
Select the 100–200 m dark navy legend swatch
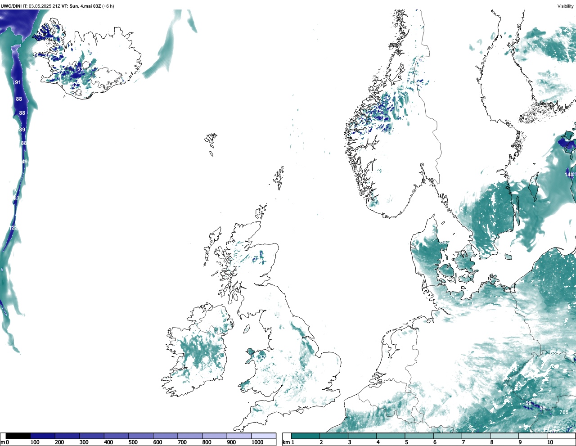tap(43, 436)
